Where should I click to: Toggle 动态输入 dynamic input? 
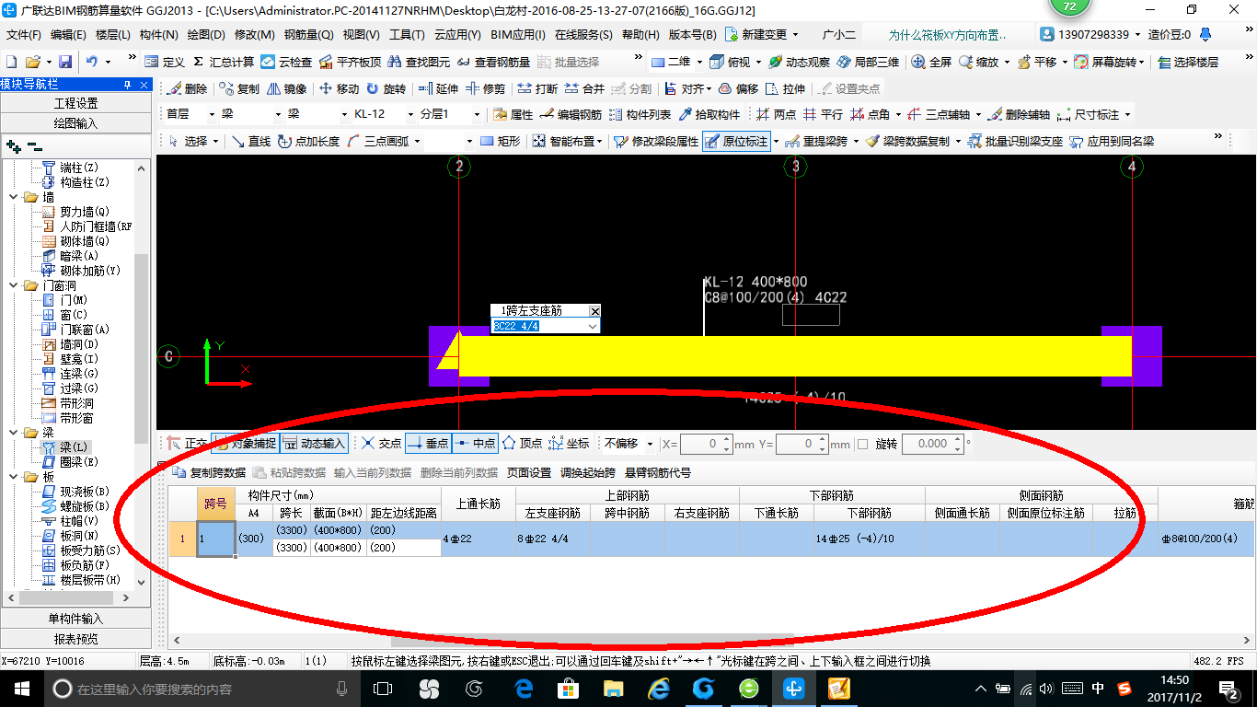313,443
